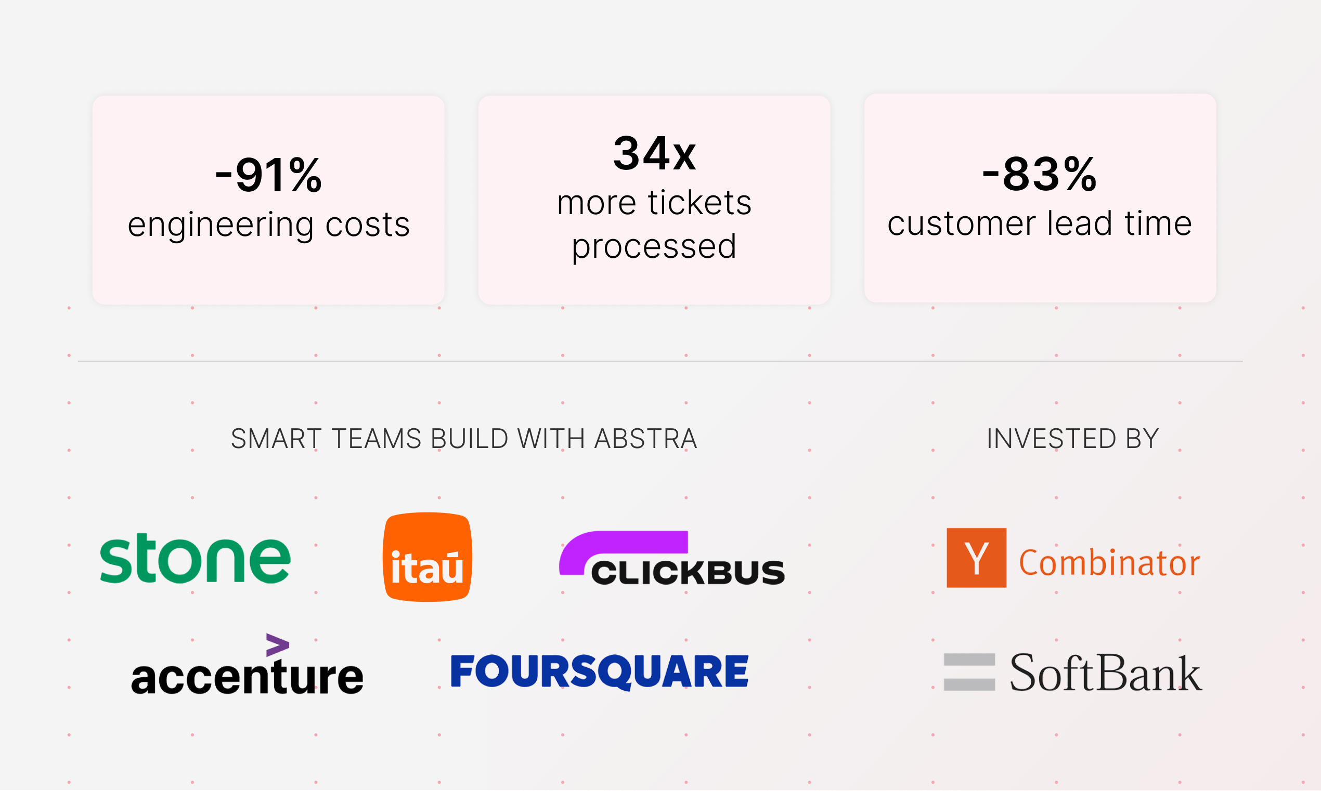Click the ClickBus logo
The width and height of the screenshot is (1321, 791).
[x=671, y=559]
